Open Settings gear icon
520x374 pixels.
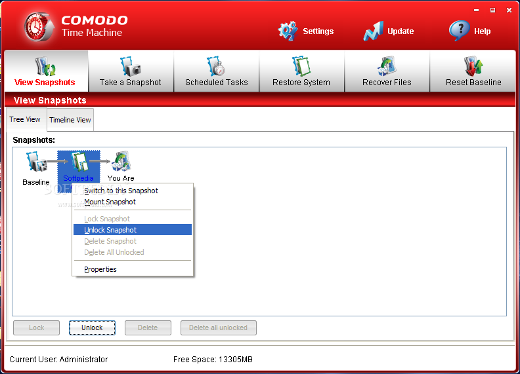288,31
